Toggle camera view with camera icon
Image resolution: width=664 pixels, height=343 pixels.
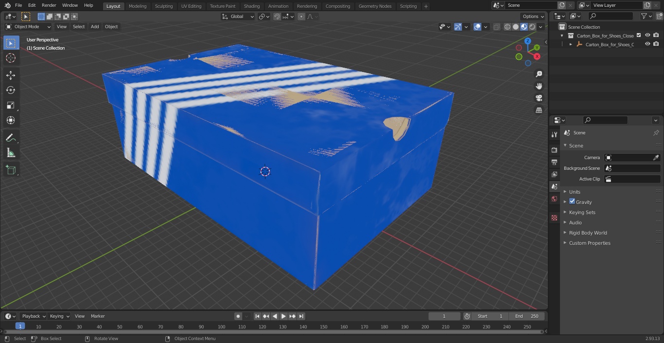point(539,98)
